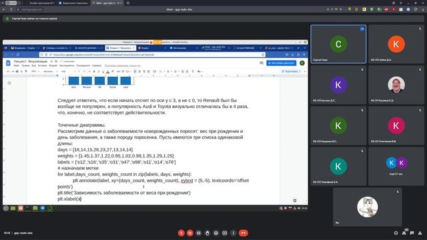
Task: Click the underlined xytext word
Action: [187, 181]
